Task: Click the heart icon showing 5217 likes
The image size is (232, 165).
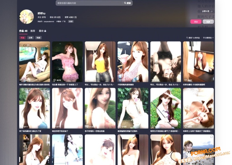Action: [22, 127]
